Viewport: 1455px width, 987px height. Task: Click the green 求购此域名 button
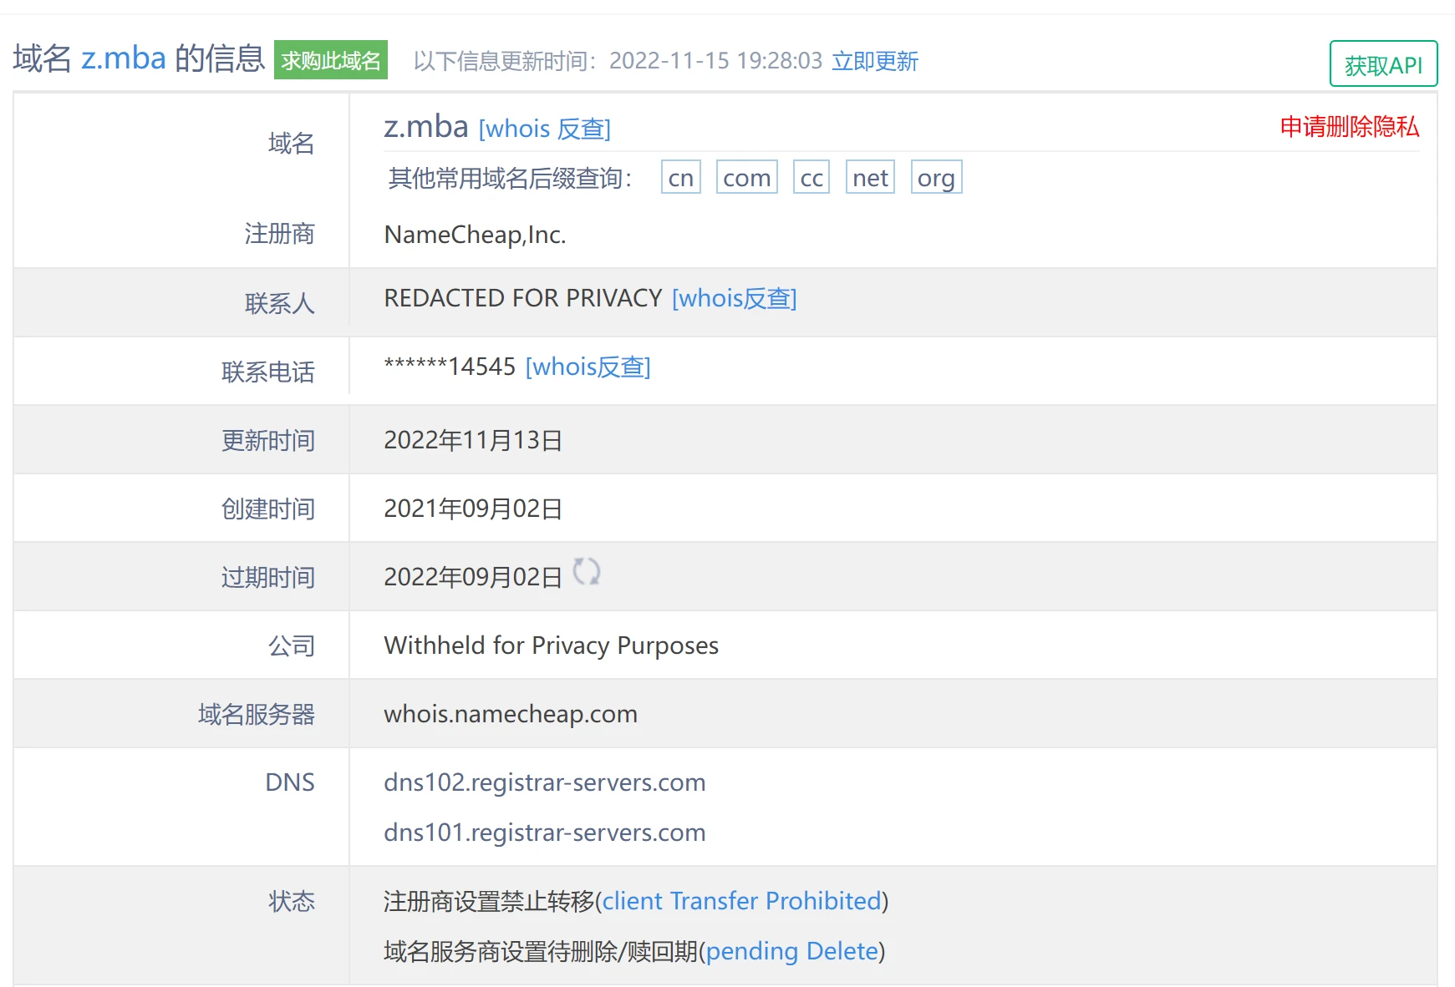330,60
